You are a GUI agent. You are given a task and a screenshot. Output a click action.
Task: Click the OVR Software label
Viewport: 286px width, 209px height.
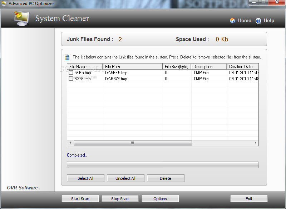click(22, 188)
